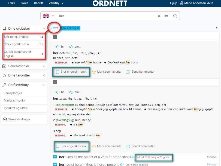Open the Skole menu
Image resolution: width=221 pixels, height=166 pixels.
24,3
